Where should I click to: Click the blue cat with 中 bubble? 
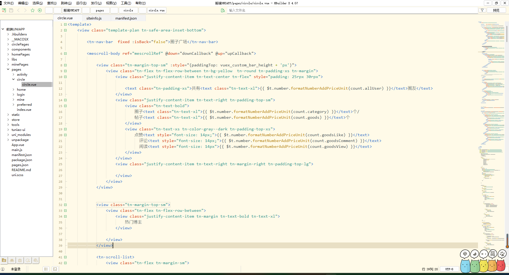[465, 261]
